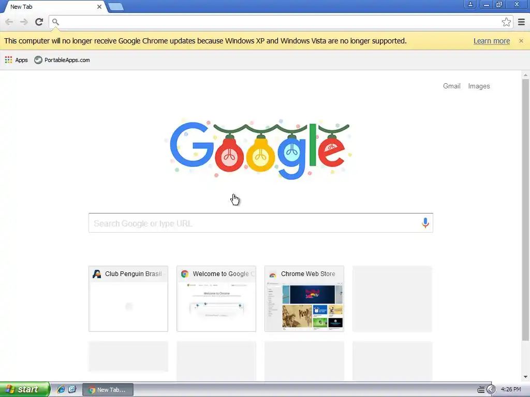Screen dimensions: 530x397
Task: Open the Apps shortcut in bookmarks bar
Action: pyautogui.click(x=16, y=60)
